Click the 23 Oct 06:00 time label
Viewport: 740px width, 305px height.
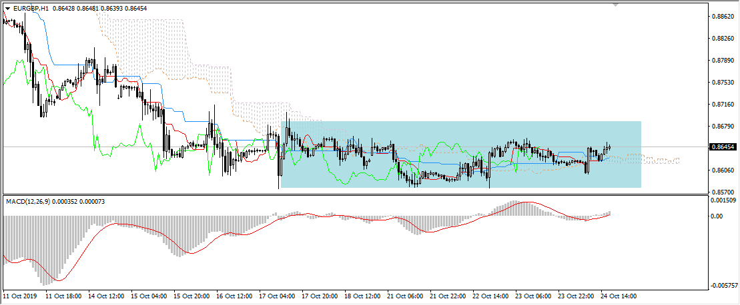click(533, 296)
